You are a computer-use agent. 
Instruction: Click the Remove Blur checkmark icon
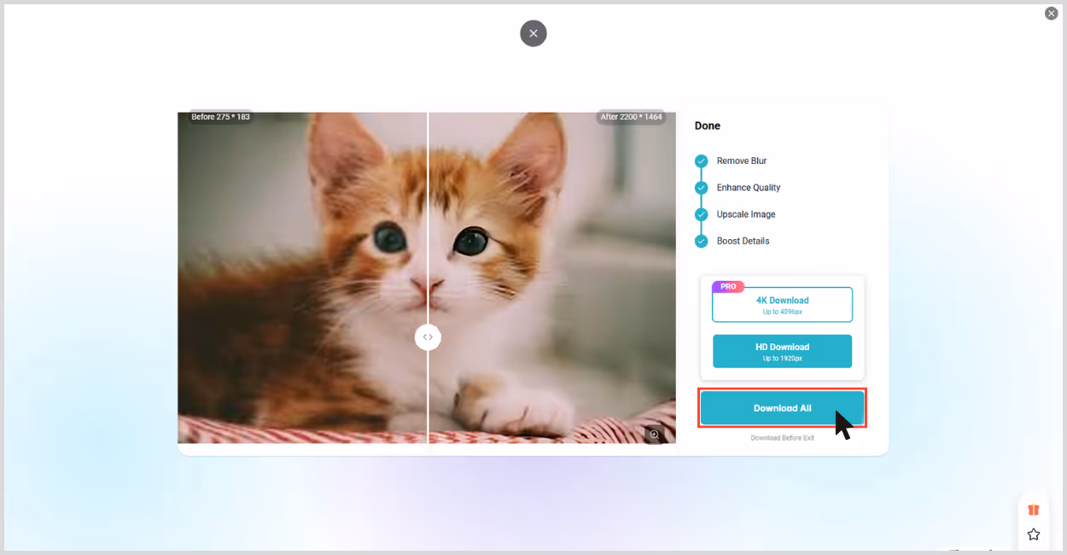tap(702, 161)
